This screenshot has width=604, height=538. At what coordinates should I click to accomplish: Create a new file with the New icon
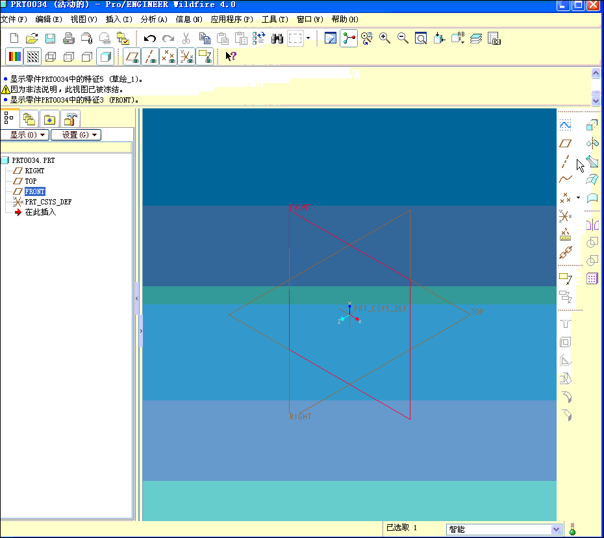tap(14, 38)
